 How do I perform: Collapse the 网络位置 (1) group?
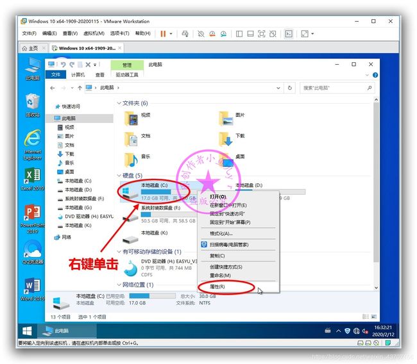tap(119, 285)
